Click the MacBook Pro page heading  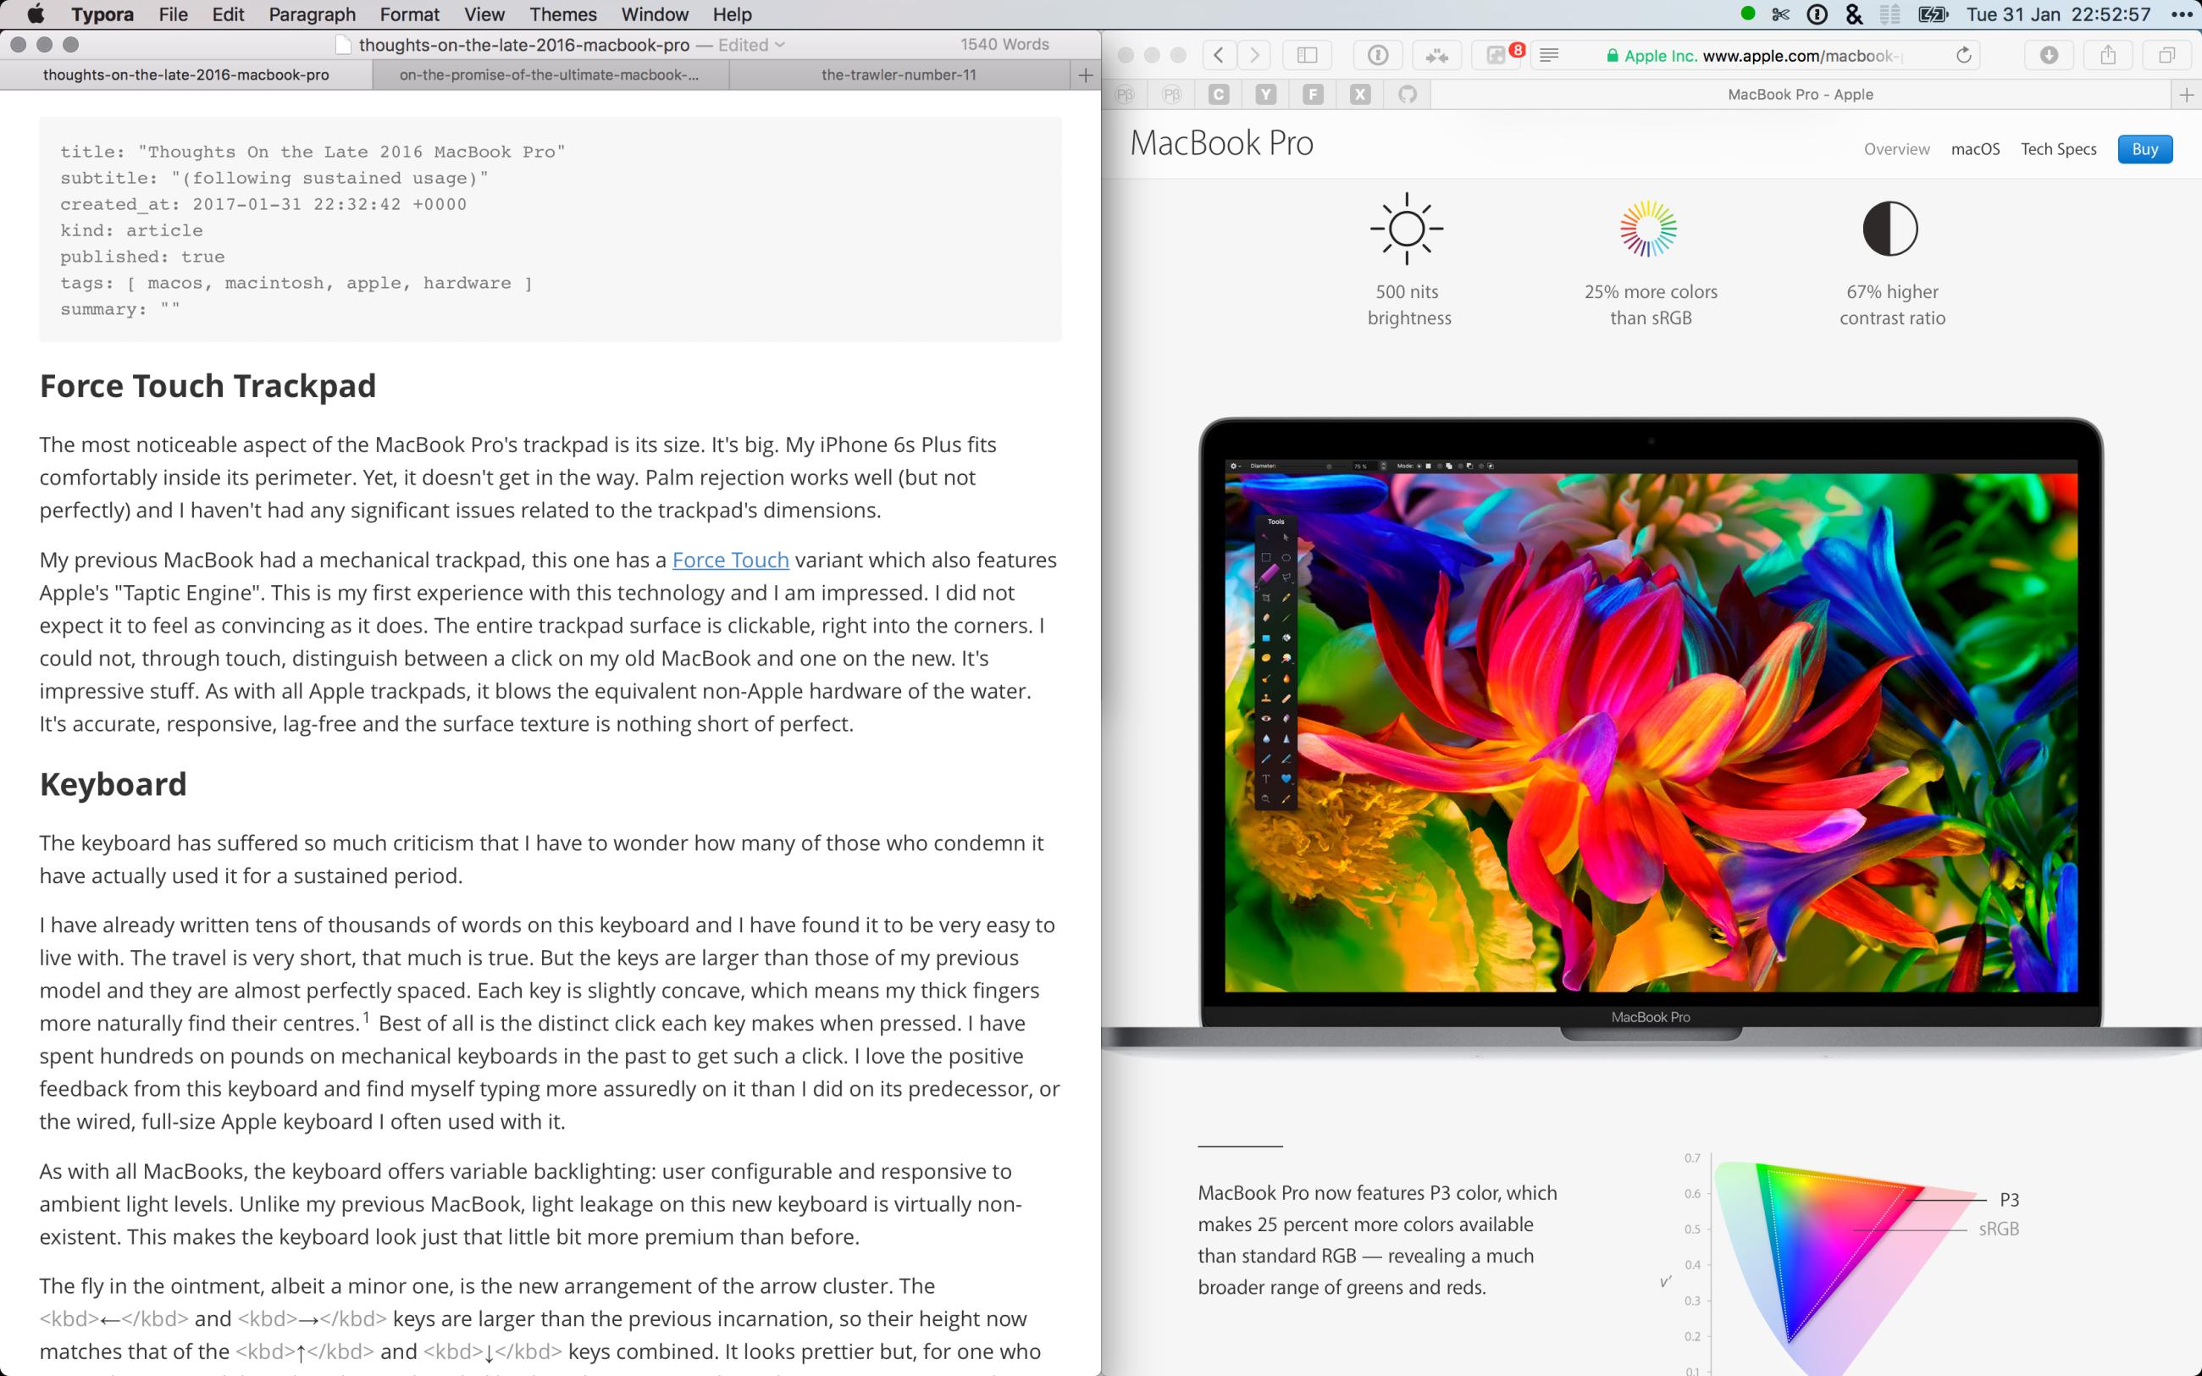(x=1221, y=144)
